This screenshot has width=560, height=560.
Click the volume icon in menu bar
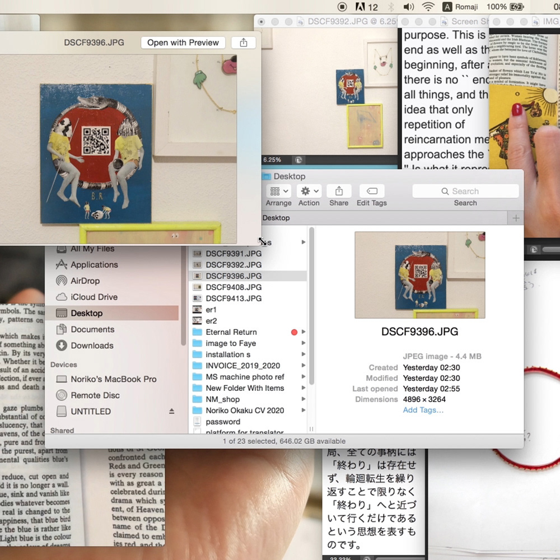(x=409, y=7)
